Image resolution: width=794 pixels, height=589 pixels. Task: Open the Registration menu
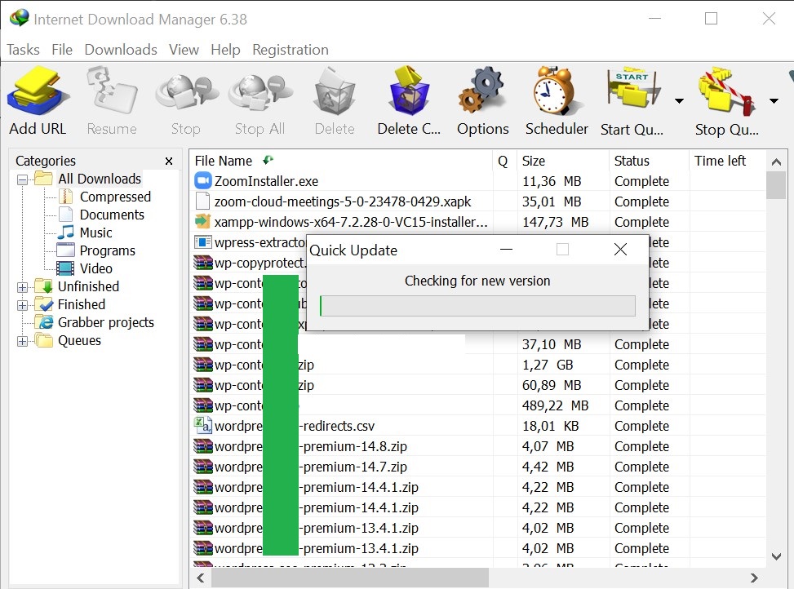pos(291,50)
